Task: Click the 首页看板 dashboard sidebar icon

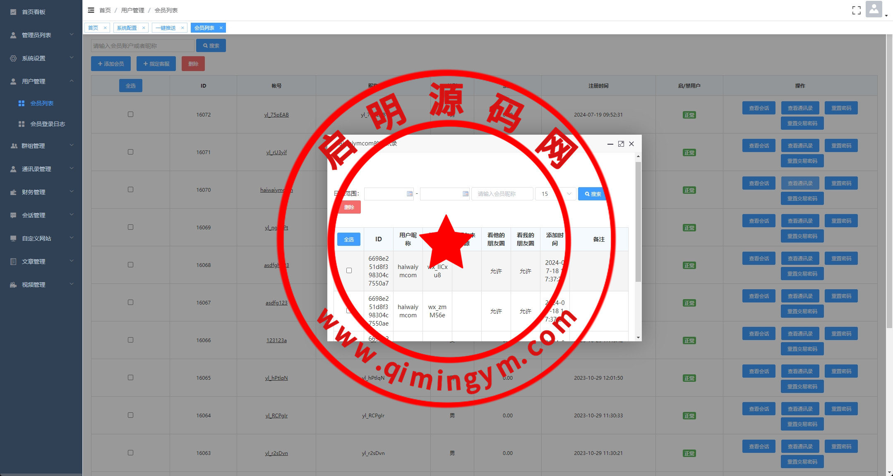Action: [x=13, y=12]
